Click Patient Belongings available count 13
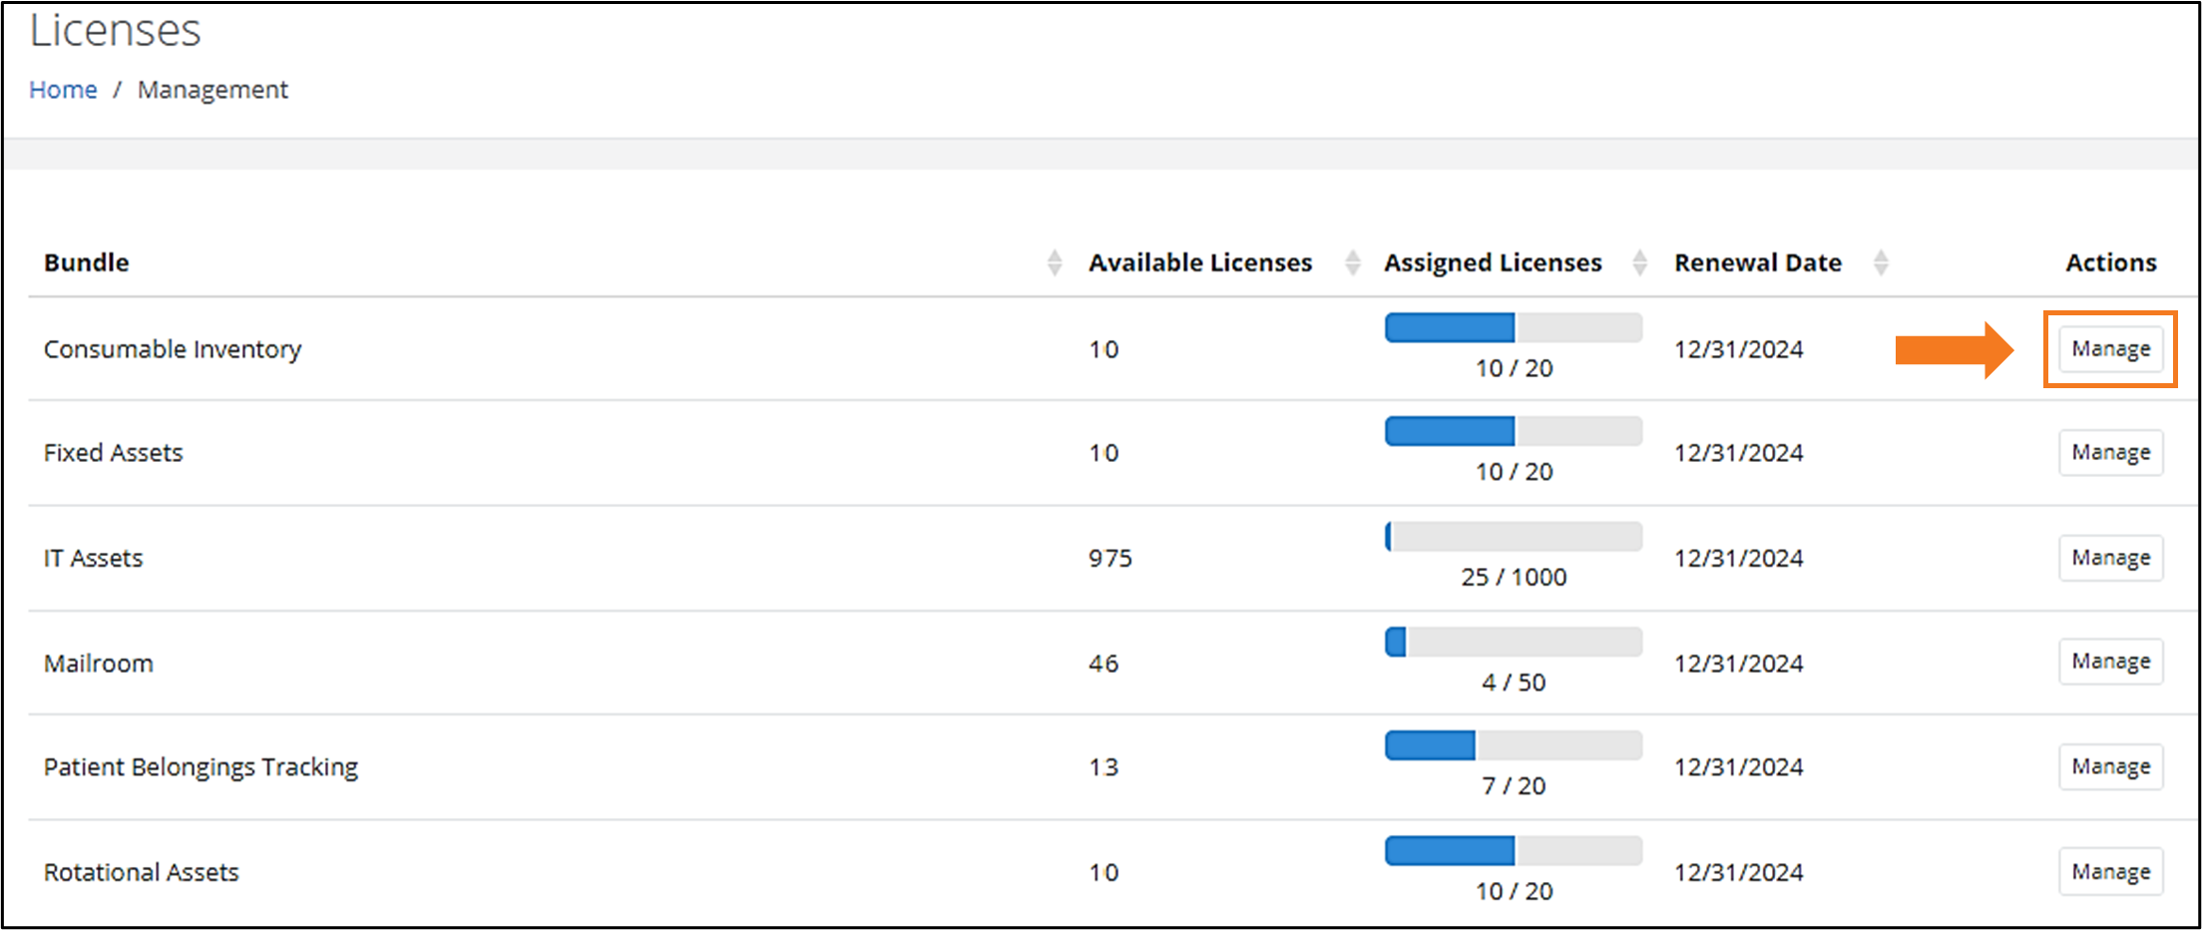 click(1103, 767)
